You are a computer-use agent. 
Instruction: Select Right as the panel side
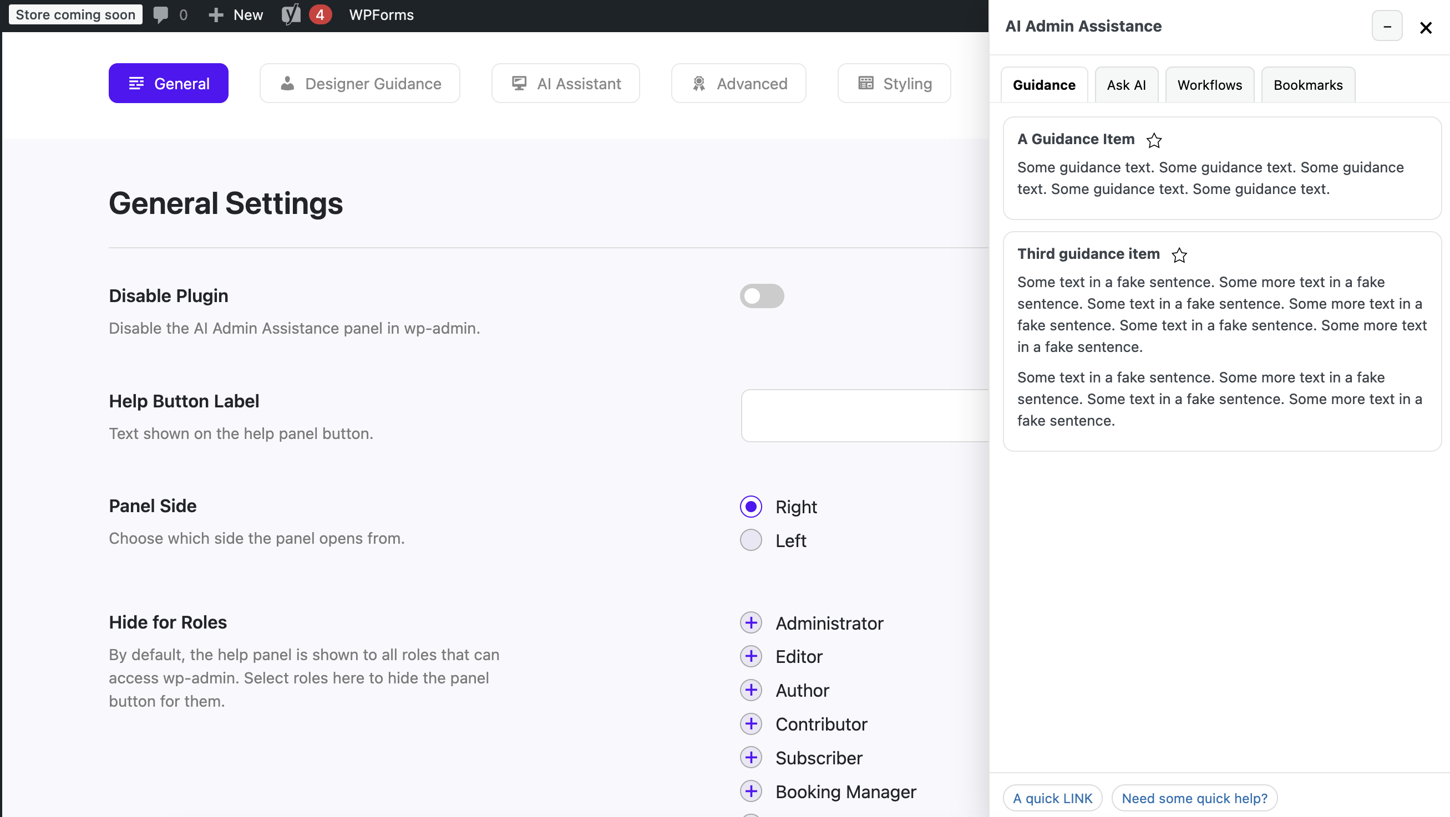tap(751, 506)
